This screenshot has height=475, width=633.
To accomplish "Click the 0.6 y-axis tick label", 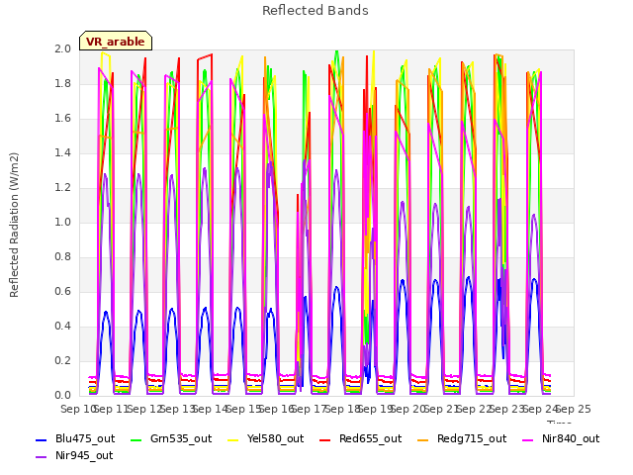I will (x=62, y=291).
